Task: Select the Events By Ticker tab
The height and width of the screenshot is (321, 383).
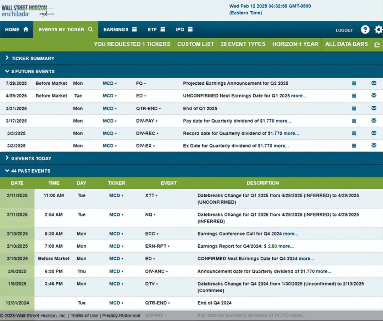Action: point(66,29)
